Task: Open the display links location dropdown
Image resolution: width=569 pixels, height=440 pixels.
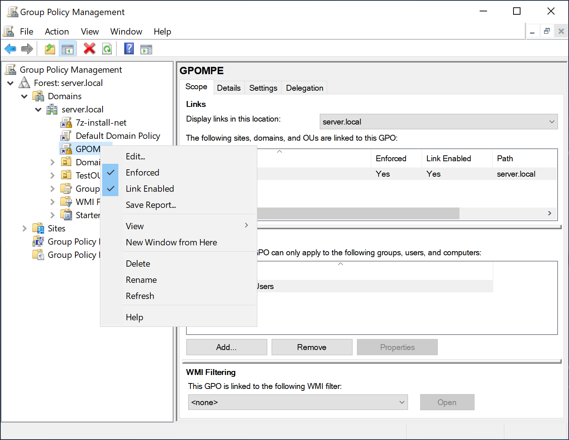Action: click(438, 122)
